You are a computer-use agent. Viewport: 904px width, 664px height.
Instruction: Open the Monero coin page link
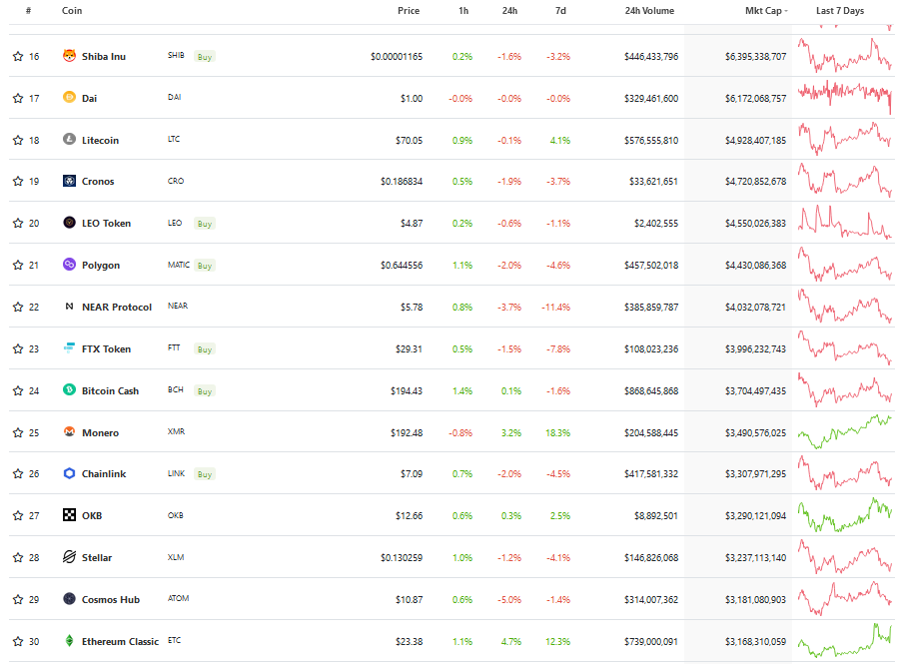tap(100, 432)
